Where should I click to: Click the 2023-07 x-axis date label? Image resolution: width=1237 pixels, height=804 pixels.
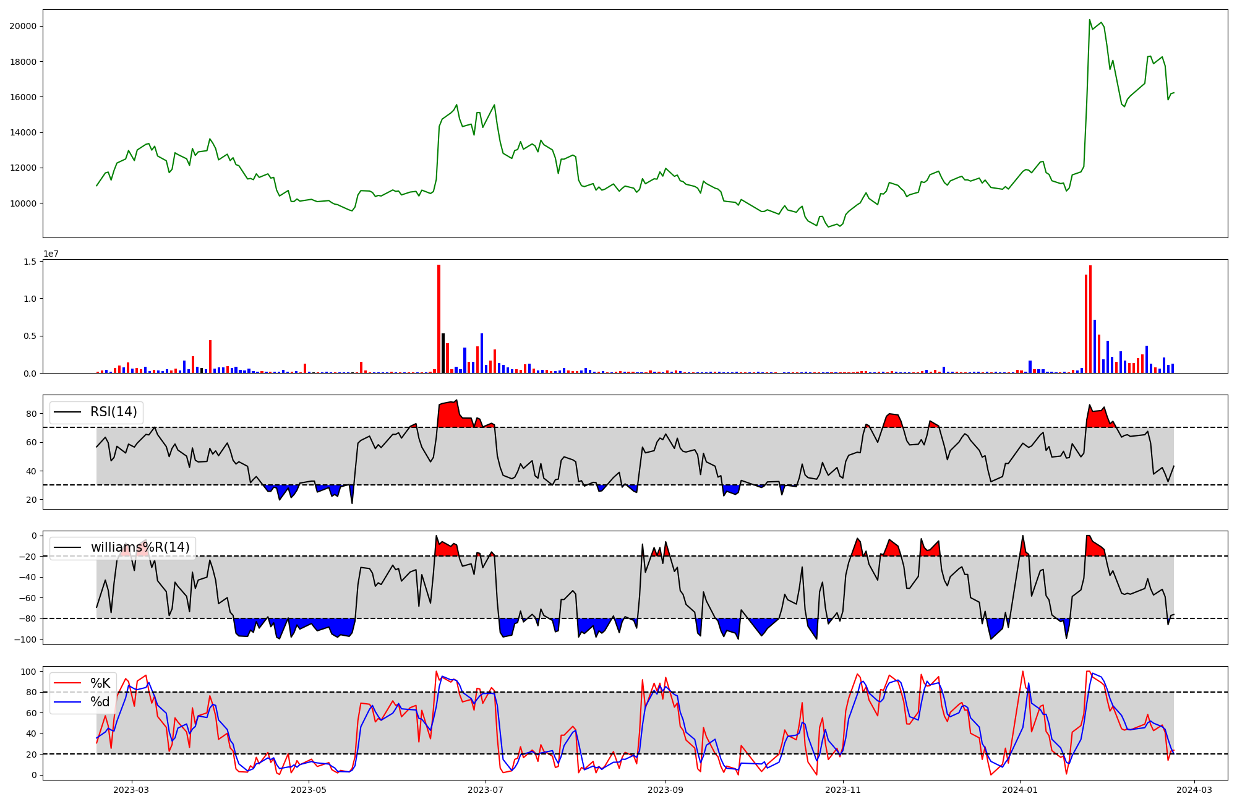[486, 790]
